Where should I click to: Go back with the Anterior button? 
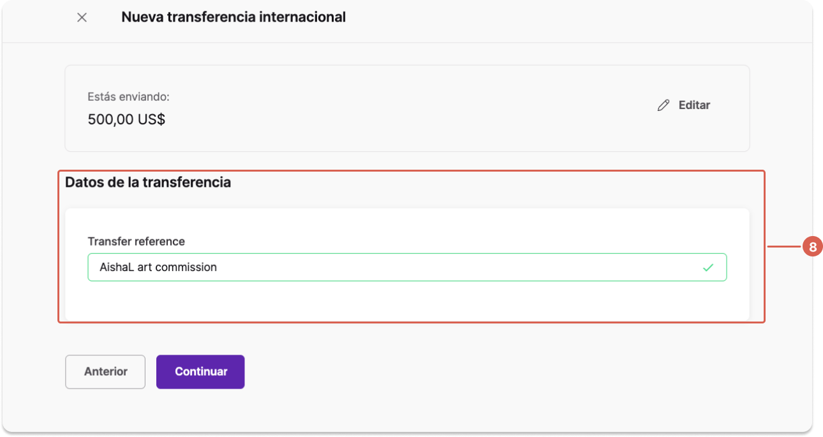click(x=105, y=372)
